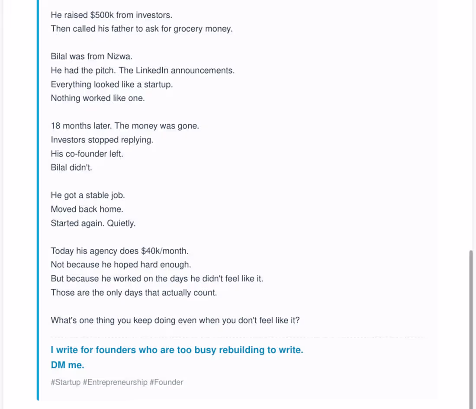
Task: Click the line 'He raised $500k from investors.'
Action: pos(111,15)
